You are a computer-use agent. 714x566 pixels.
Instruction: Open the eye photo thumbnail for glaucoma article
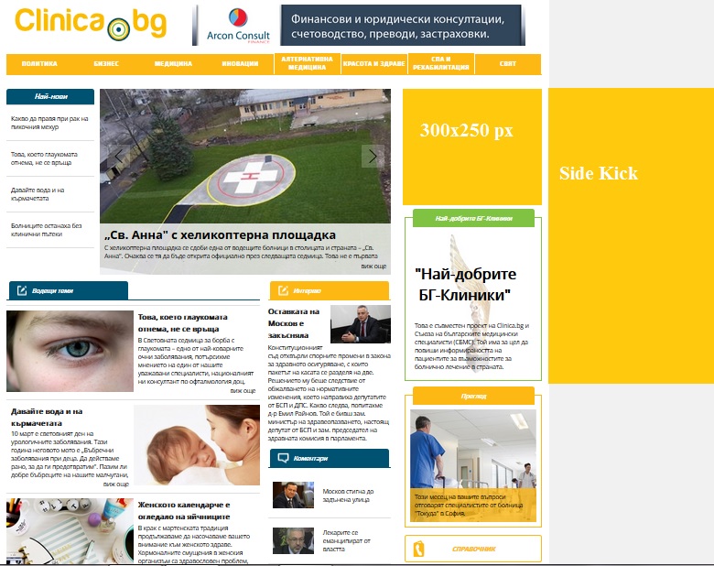(x=70, y=351)
